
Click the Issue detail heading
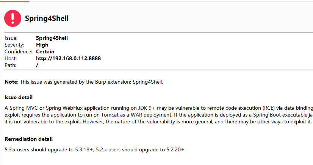click(19, 97)
